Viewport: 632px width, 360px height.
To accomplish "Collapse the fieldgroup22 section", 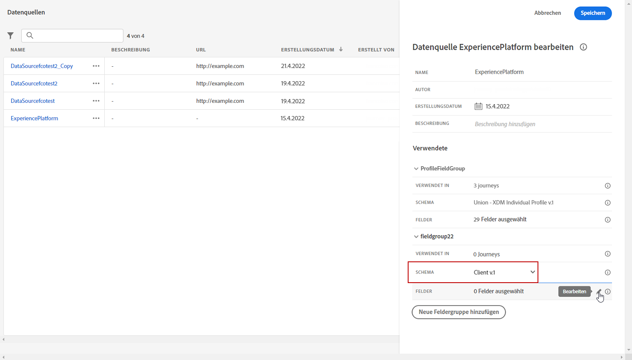I will [x=416, y=237].
